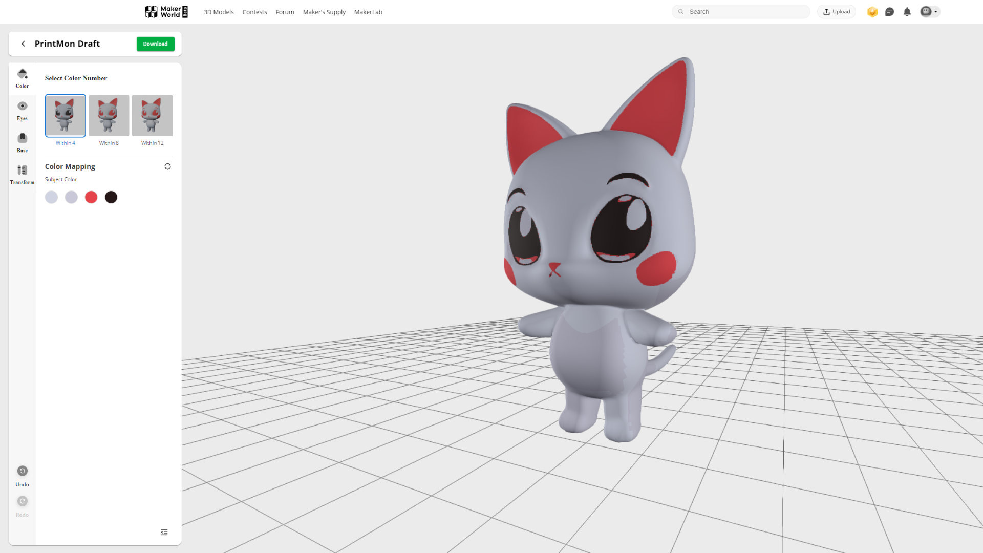Collapse the side panel with the list icon
This screenshot has height=553, width=983.
[164, 532]
